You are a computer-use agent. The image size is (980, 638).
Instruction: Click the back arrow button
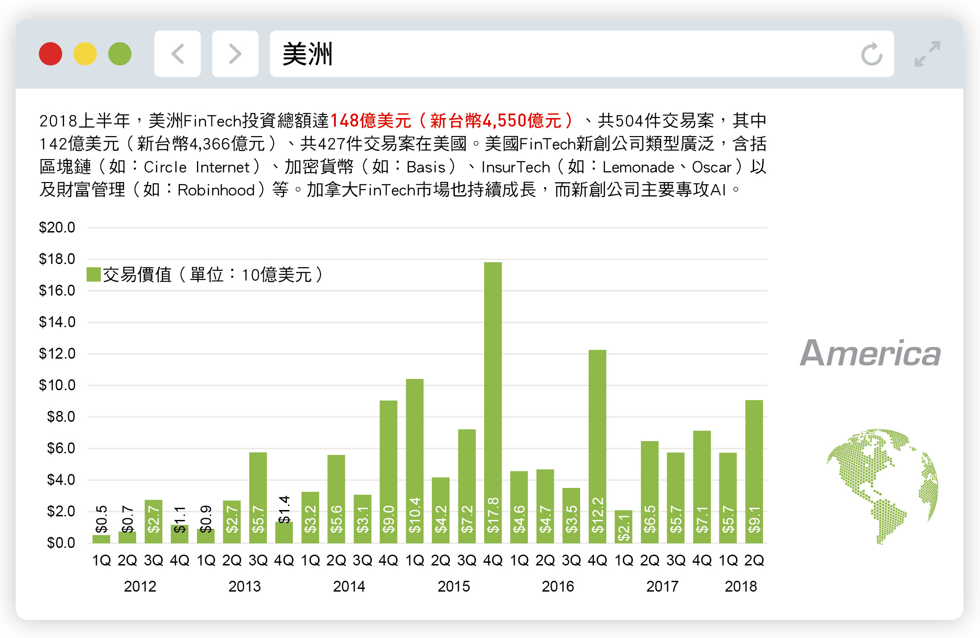[x=178, y=54]
